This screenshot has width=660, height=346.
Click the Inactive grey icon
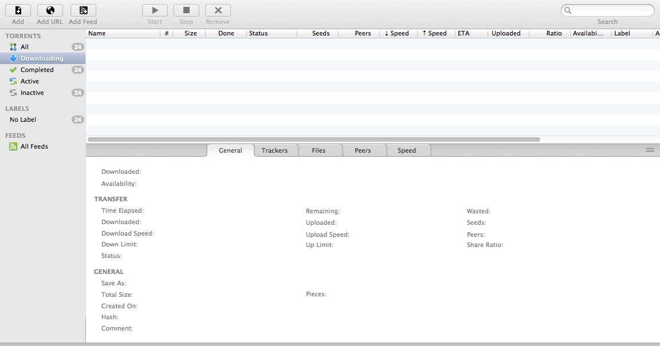(x=13, y=93)
